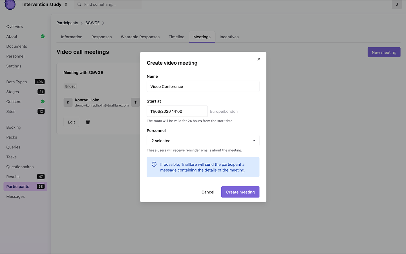Screen dimensions: 406x254
Task: Switch to the Timeline tab
Action: (x=176, y=37)
